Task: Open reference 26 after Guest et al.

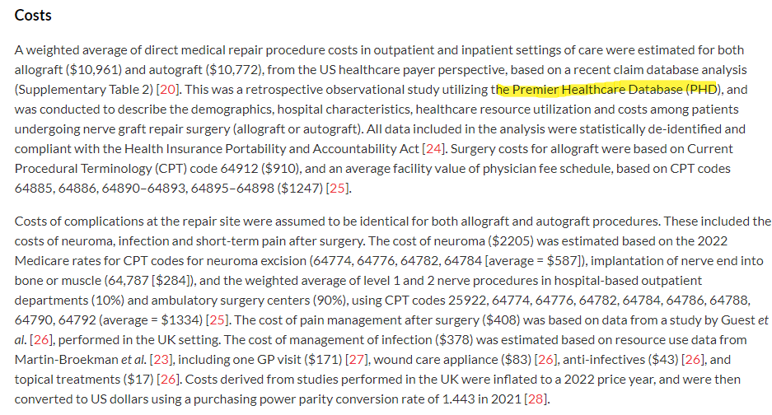Action: (41, 340)
